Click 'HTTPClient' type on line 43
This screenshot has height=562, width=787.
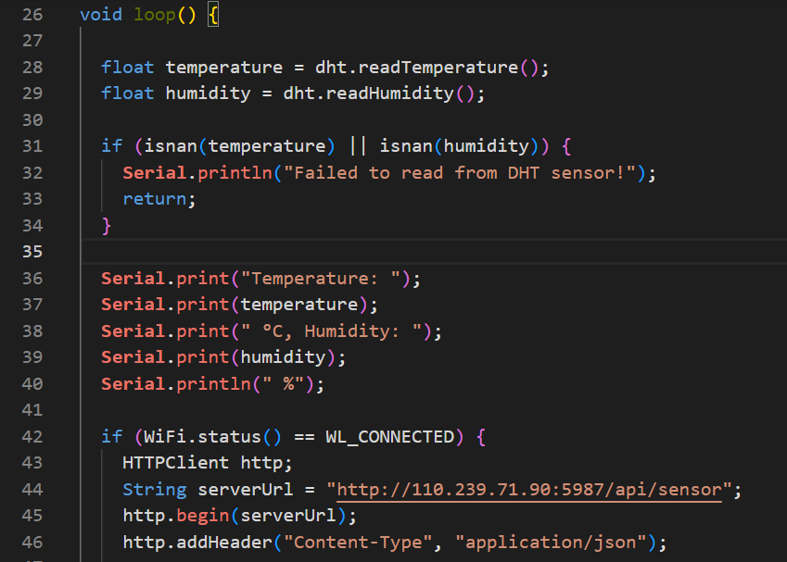(176, 463)
